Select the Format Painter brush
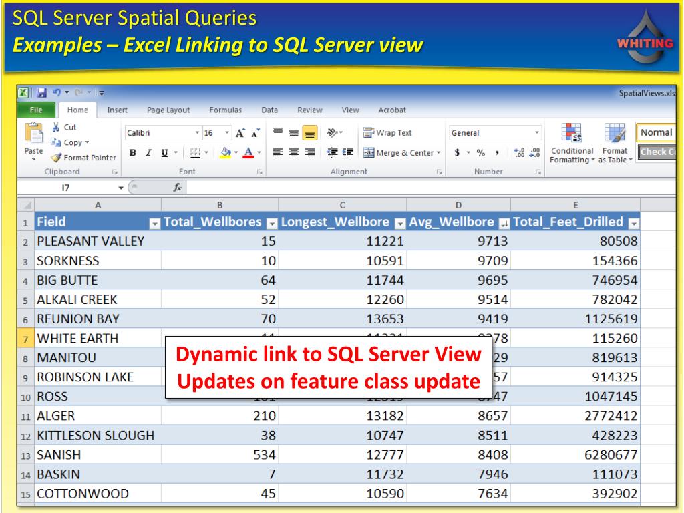Image resolution: width=684 pixels, height=513 pixels. [x=56, y=158]
